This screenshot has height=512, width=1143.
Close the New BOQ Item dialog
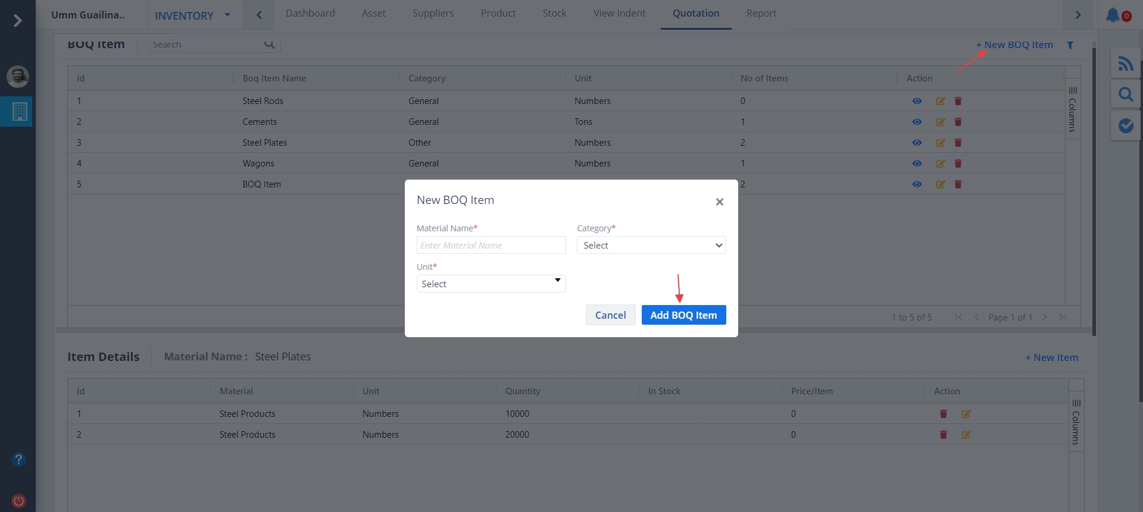[719, 202]
